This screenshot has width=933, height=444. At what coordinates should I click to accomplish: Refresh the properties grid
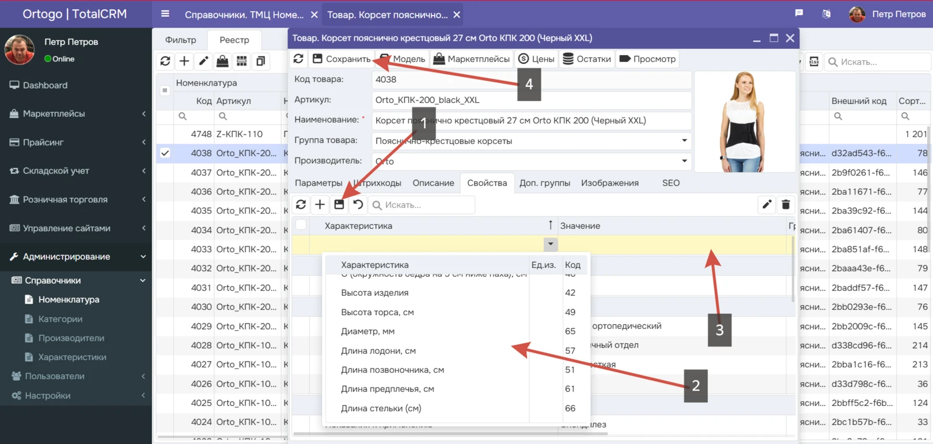301,204
